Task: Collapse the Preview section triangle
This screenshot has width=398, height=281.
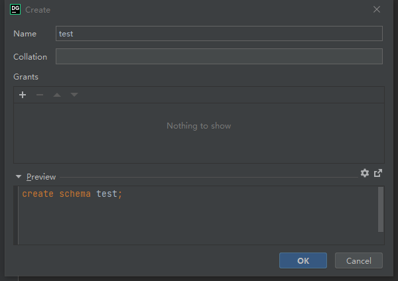Action: click(x=19, y=177)
